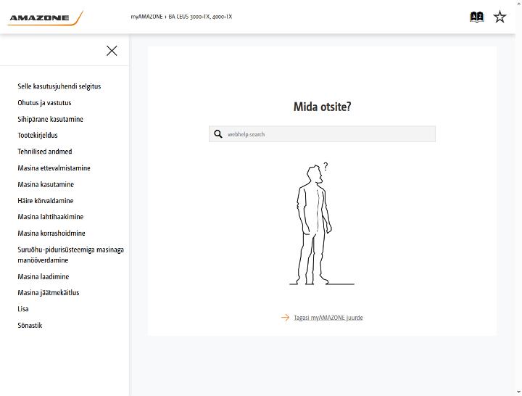Click myAMAZONE in the breadcrumb

[x=146, y=17]
